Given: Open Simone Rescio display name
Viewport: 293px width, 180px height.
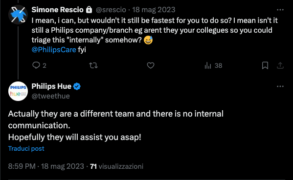Looking at the screenshot, I should pyautogui.click(x=57, y=10).
